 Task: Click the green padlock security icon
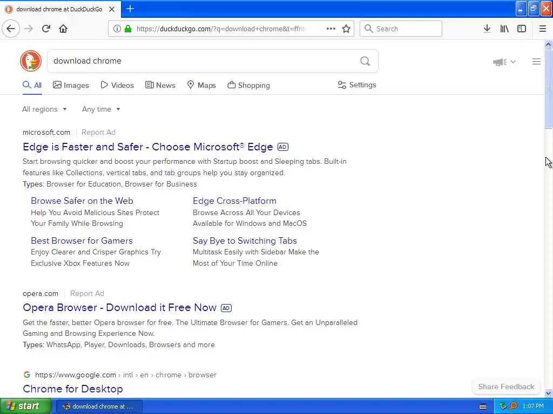point(127,29)
